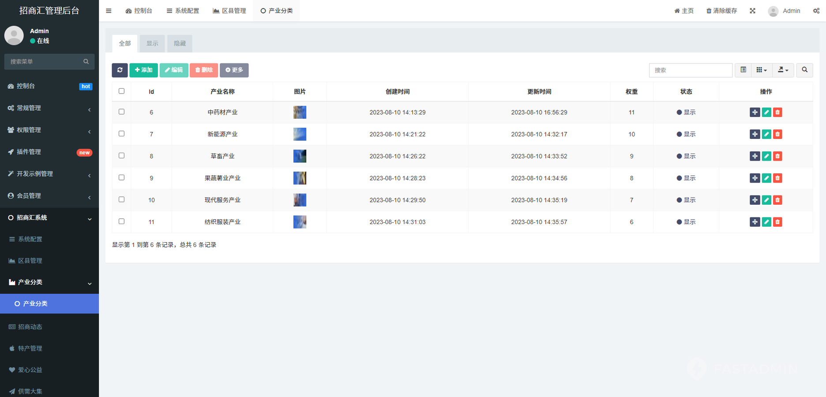Toggle table card view icon
The image size is (826, 397).
pos(743,70)
